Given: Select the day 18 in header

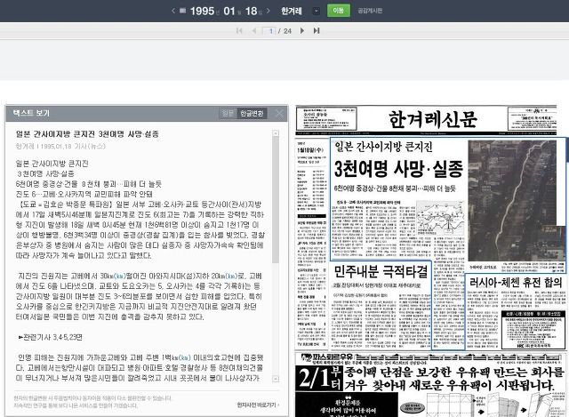Looking at the screenshot, I should (x=251, y=11).
